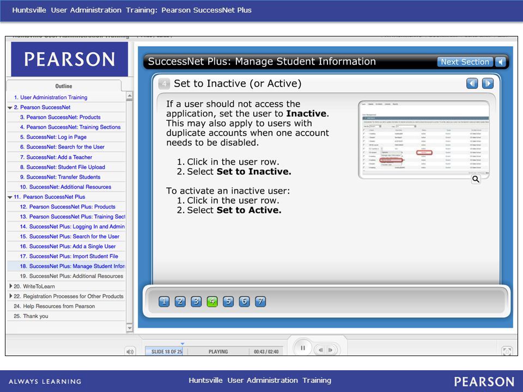Open item 10 SuccessNet: Additional Resources
This screenshot has width=523, height=392.
66,187
